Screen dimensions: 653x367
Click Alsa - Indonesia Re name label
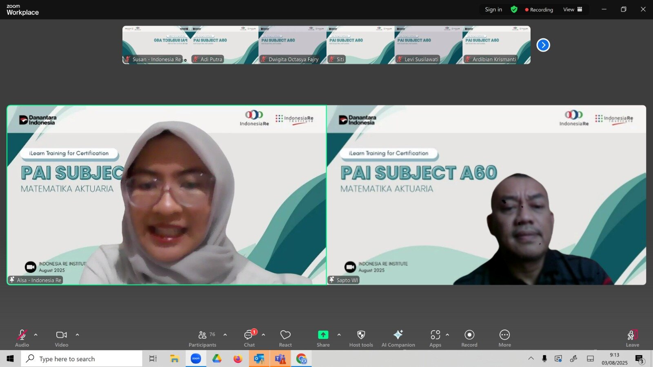36,280
